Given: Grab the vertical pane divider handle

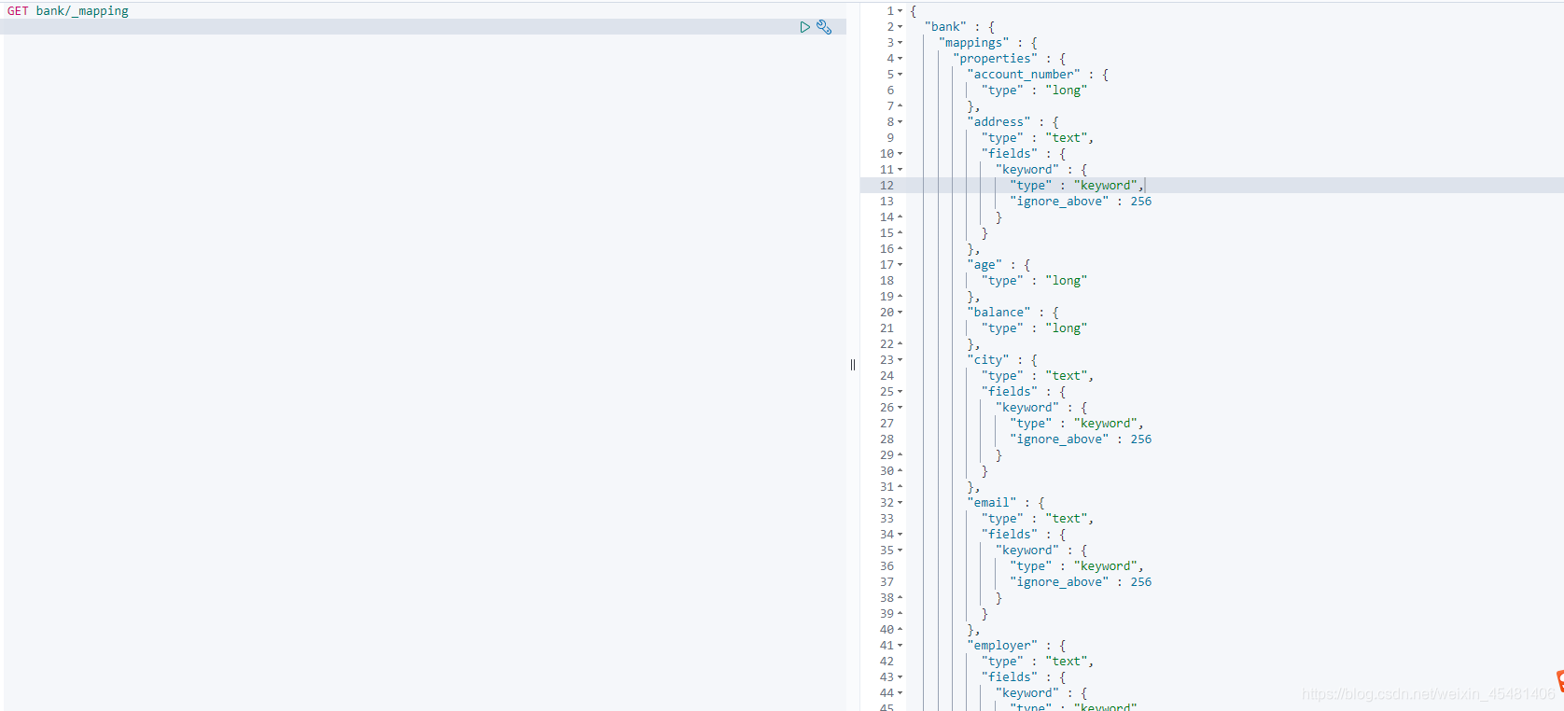Looking at the screenshot, I should click(x=853, y=365).
